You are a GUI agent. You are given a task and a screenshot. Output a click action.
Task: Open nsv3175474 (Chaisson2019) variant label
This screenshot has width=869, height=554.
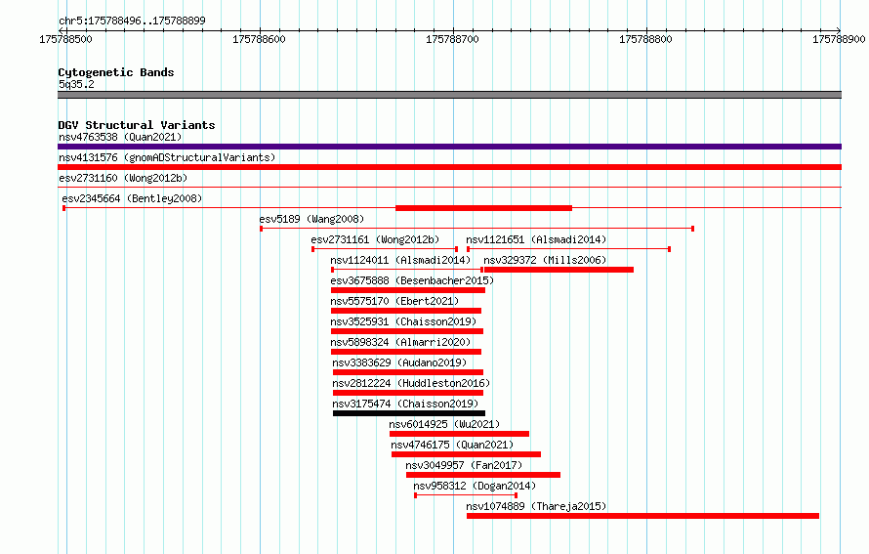click(405, 404)
